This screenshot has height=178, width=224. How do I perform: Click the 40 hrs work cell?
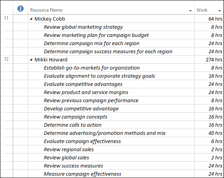pyautogui.click(x=209, y=133)
